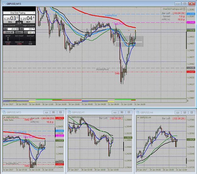Click the SL value field showing 20.0
This screenshot has height=174, width=197.
(12, 29)
